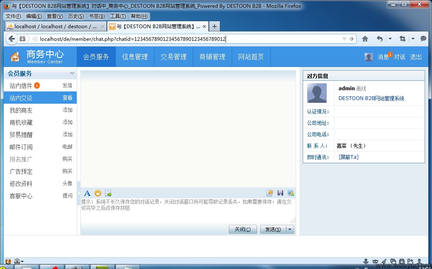Open the undo button dropdown arrow
Viewport: 432px width, 269px height.
(x=390, y=39)
